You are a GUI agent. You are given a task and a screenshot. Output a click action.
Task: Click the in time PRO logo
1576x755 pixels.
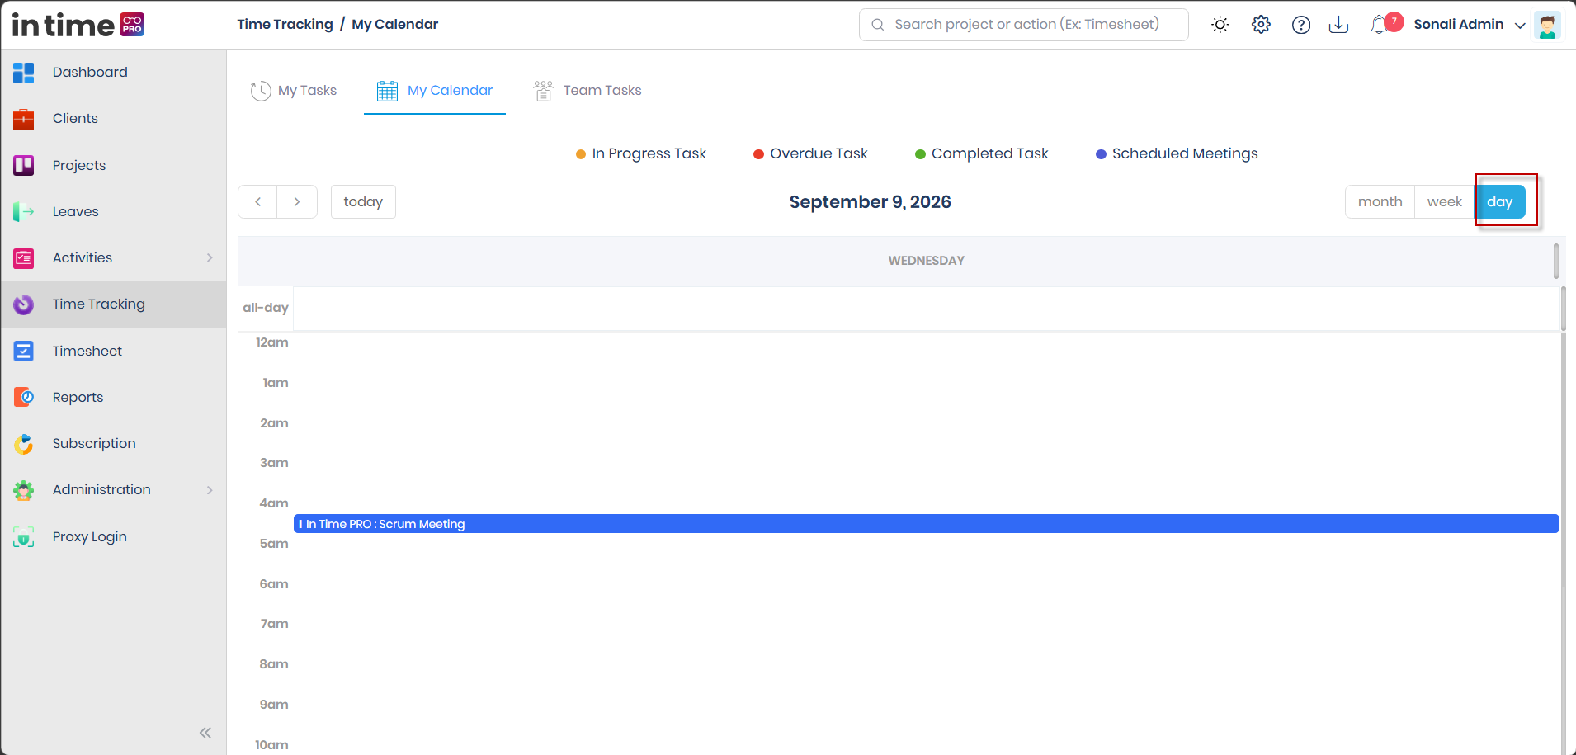[78, 25]
